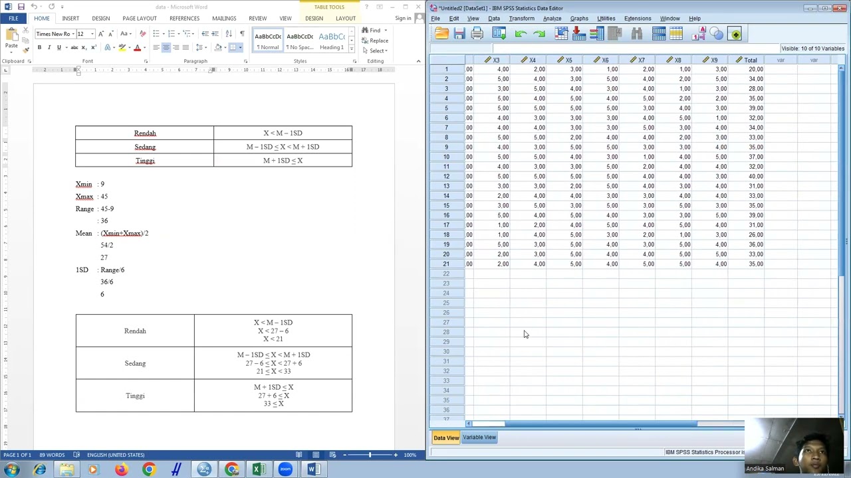The height and width of the screenshot is (478, 851).
Task: Select Total column header in SPSS
Action: pos(746,60)
